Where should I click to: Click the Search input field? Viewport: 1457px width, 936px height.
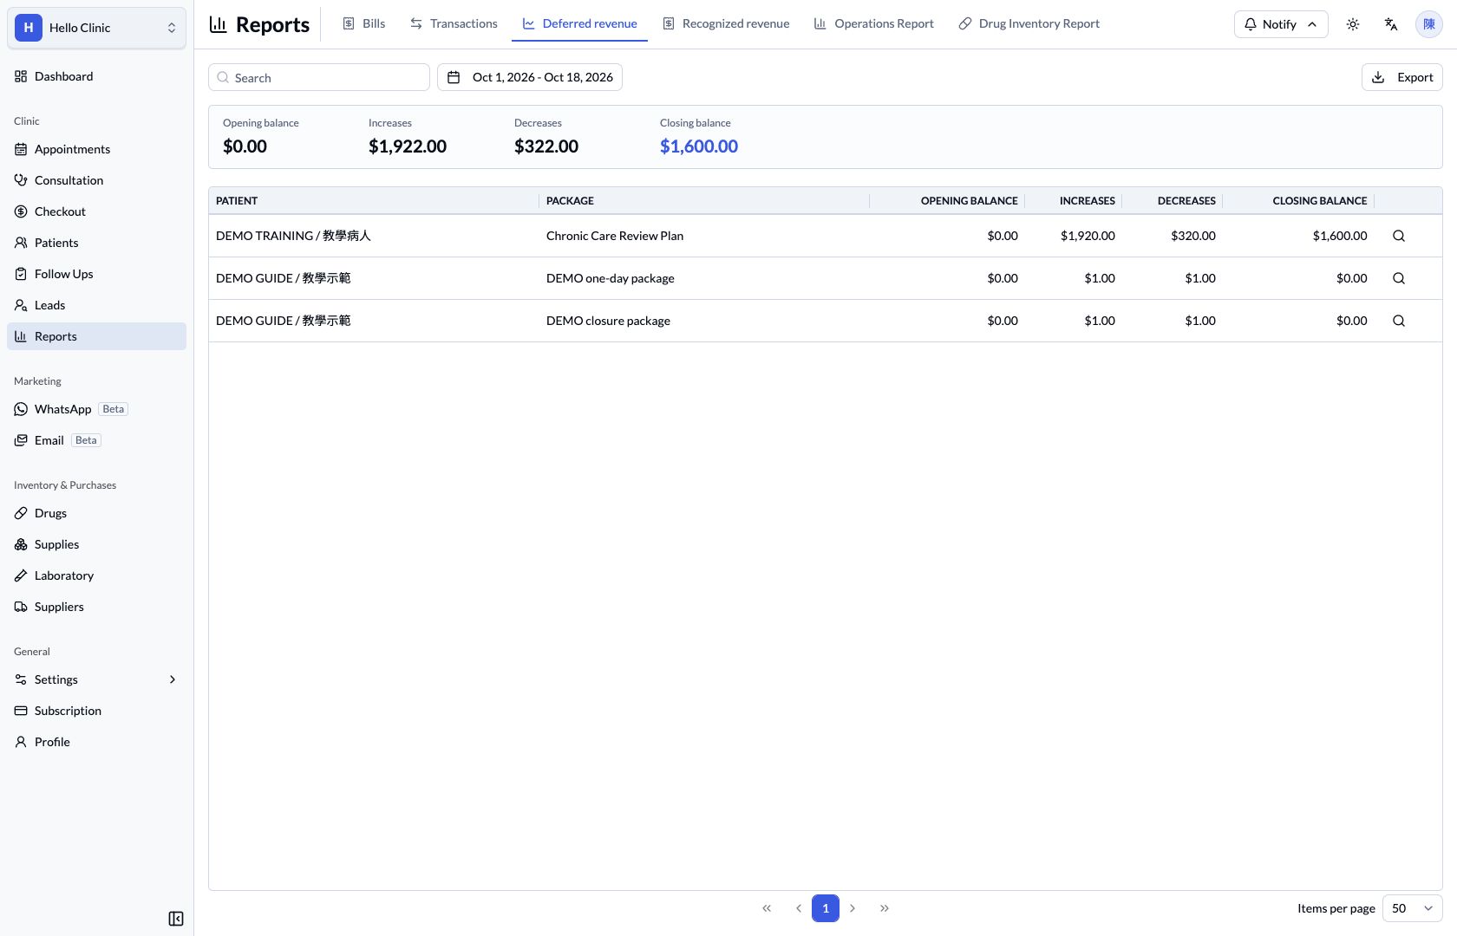coord(319,77)
